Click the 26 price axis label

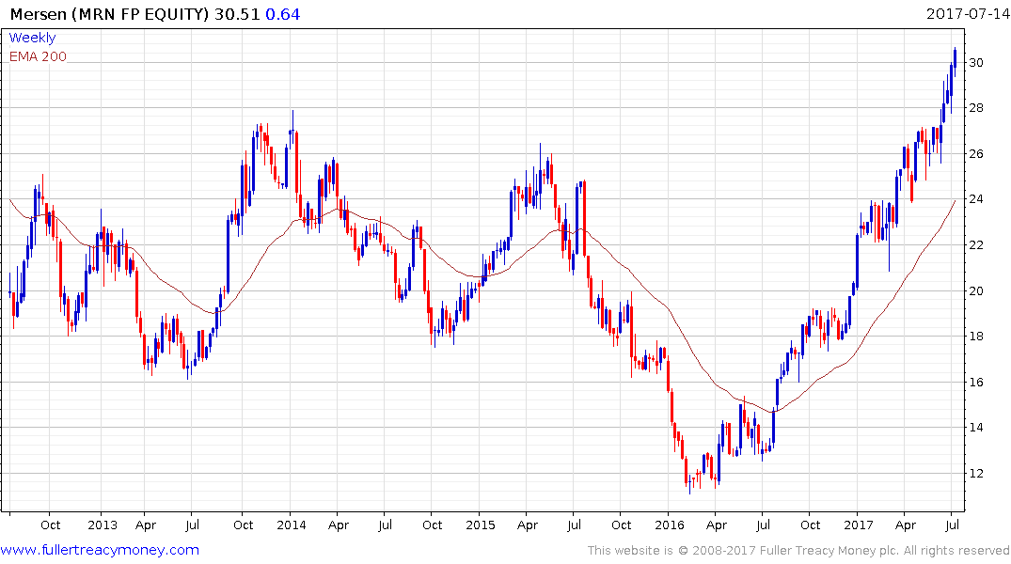[976, 153]
